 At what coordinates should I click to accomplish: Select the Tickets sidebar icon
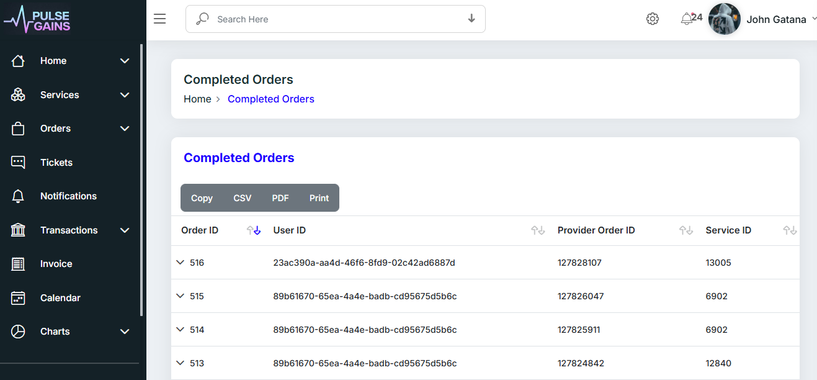point(18,162)
